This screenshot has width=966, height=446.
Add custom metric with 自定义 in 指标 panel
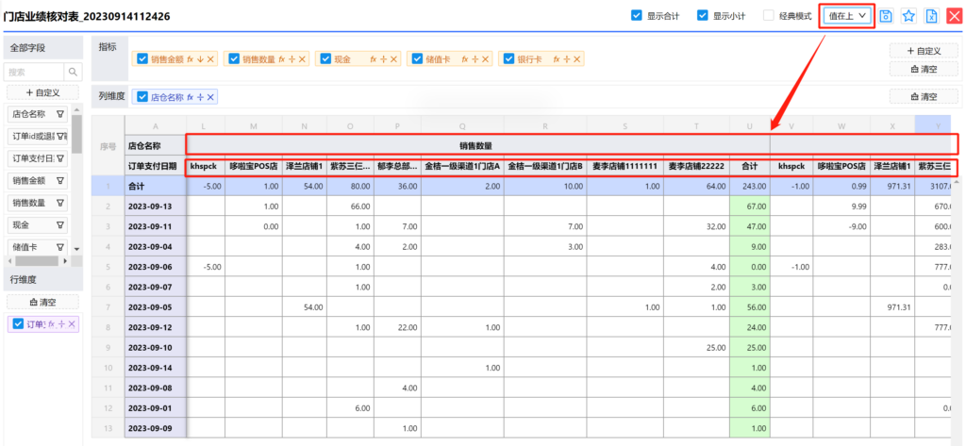pos(924,51)
